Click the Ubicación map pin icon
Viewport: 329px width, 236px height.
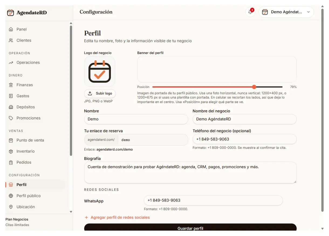coord(11,207)
